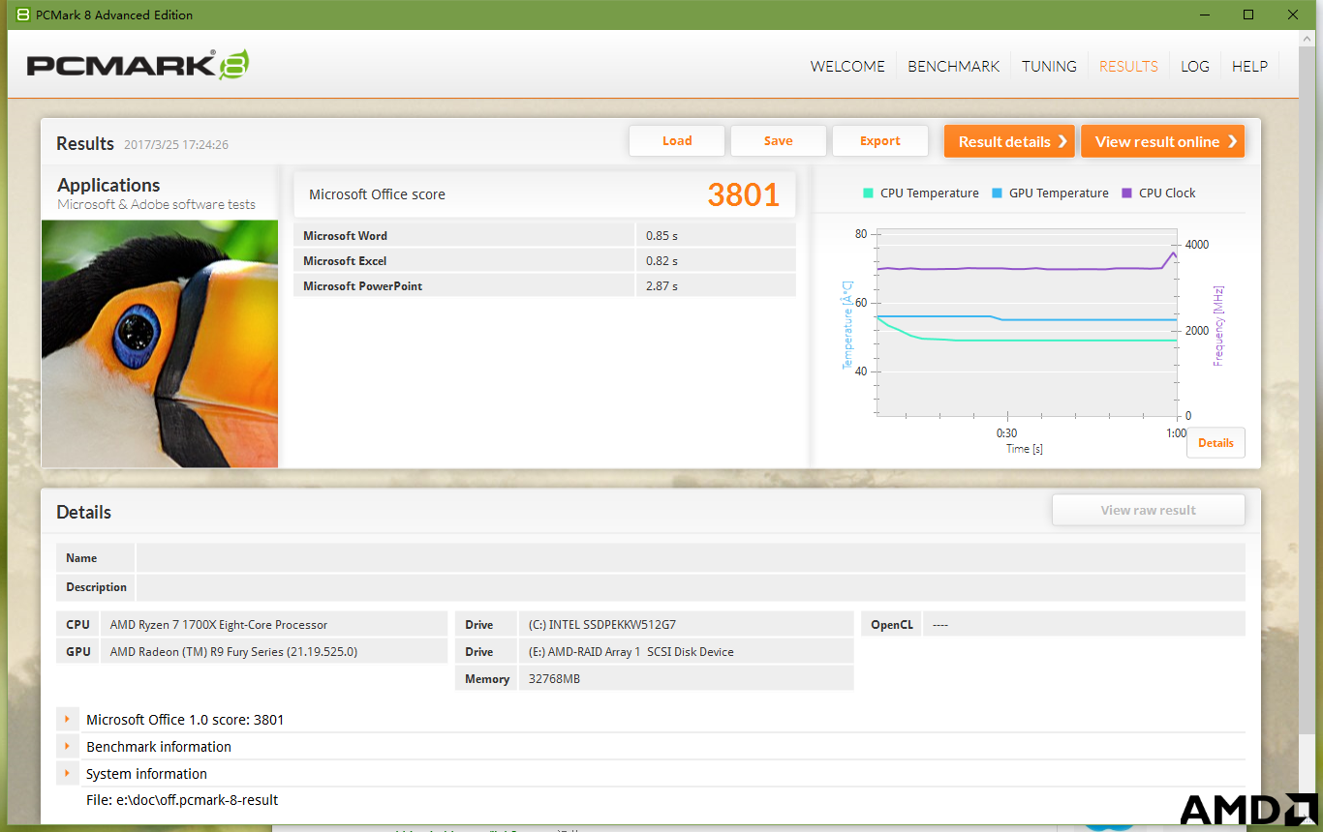Open Result details

point(1010,141)
